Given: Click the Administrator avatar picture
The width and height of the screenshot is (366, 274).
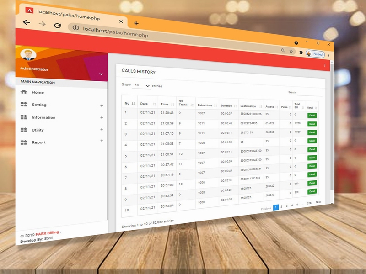Looking at the screenshot, I should [28, 55].
